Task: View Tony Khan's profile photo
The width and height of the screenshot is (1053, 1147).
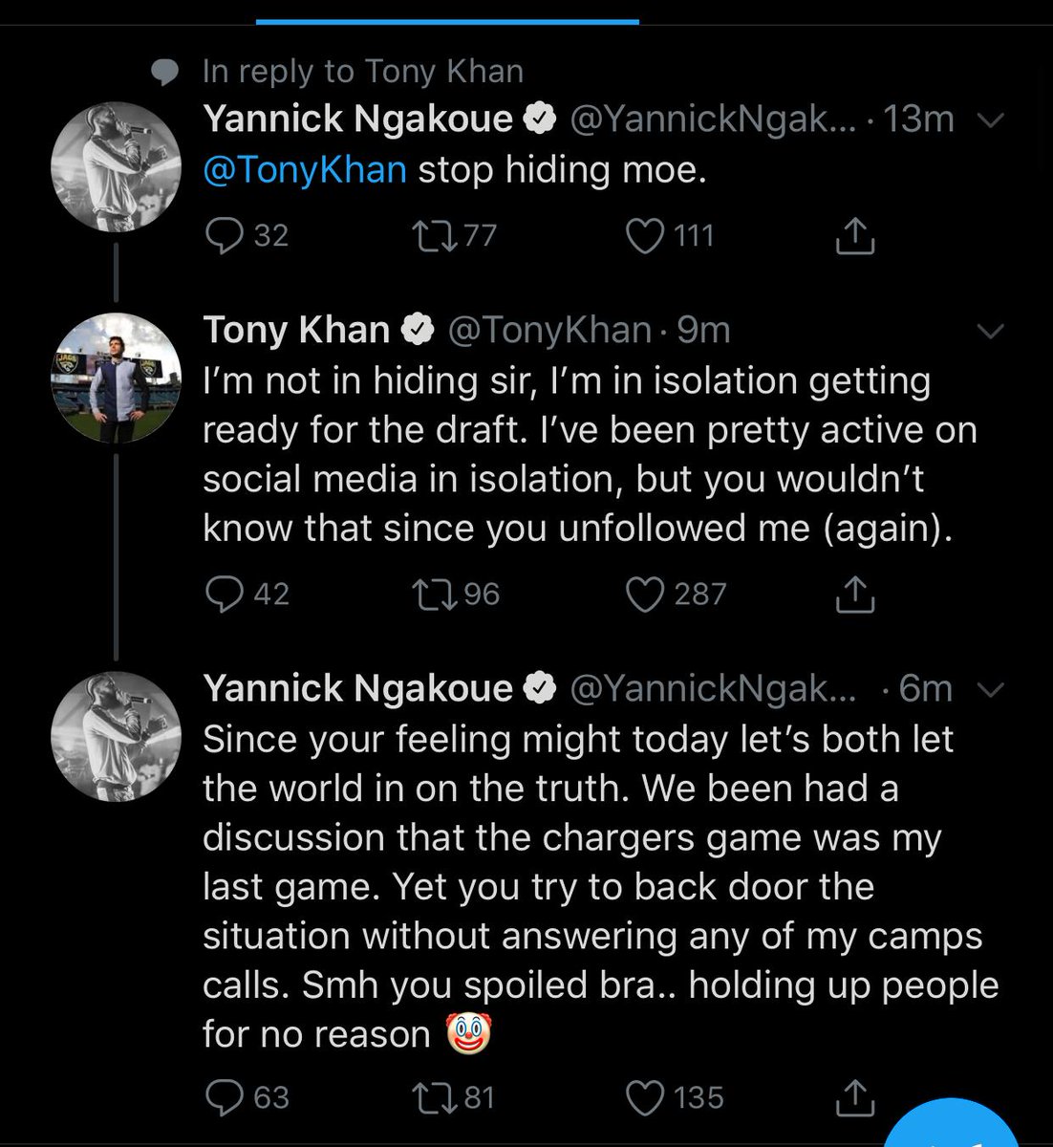Action: tap(116, 378)
